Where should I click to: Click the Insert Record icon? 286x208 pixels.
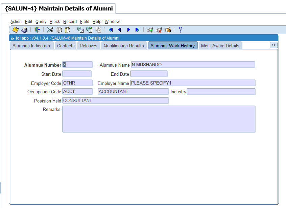(150, 30)
